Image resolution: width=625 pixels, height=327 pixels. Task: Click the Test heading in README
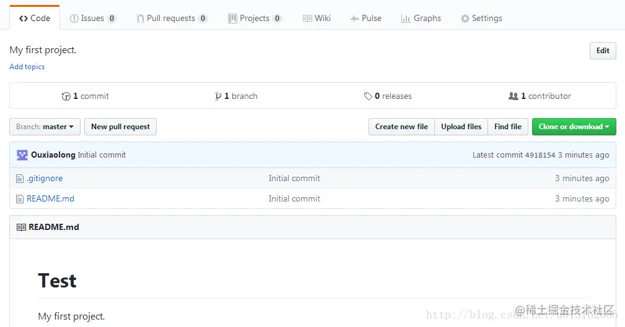[57, 281]
